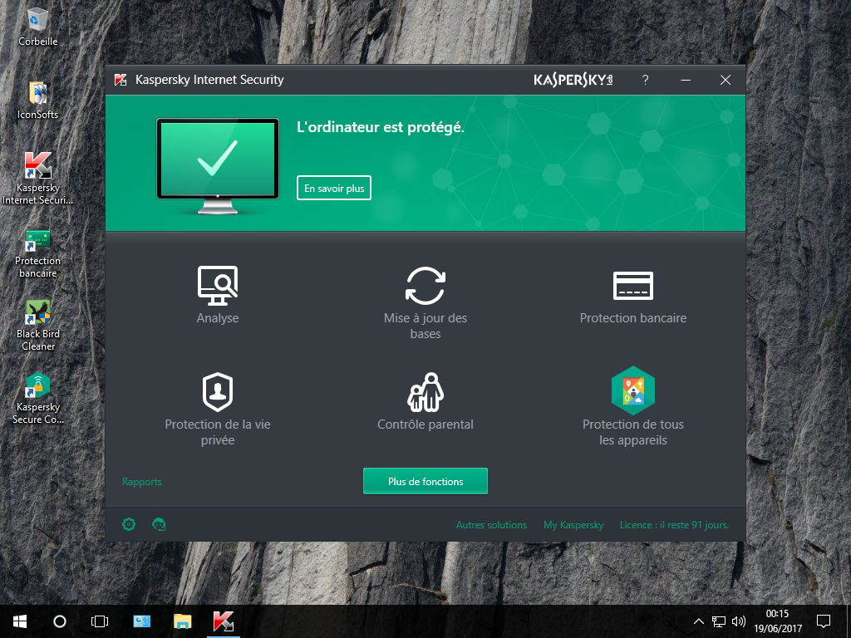Open the Action Center notifications icon
This screenshot has width=851, height=638.
pos(824,621)
